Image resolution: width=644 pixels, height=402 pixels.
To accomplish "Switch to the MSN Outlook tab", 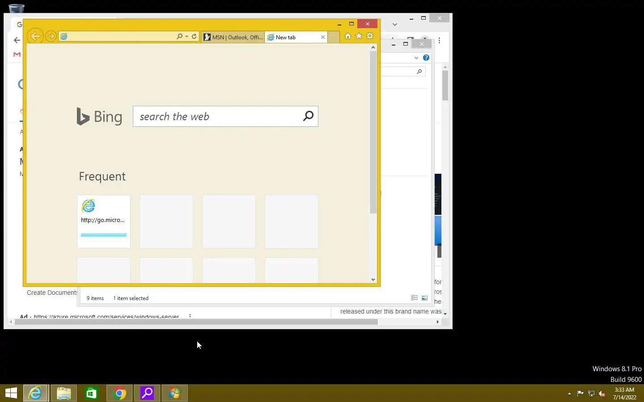I will click(233, 37).
